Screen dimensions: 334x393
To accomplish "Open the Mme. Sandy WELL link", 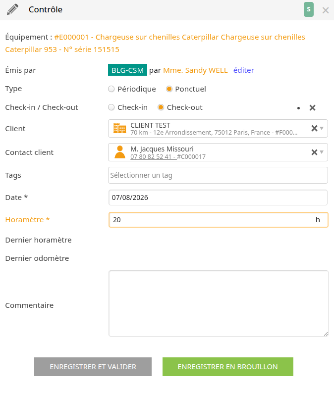I will point(195,70).
